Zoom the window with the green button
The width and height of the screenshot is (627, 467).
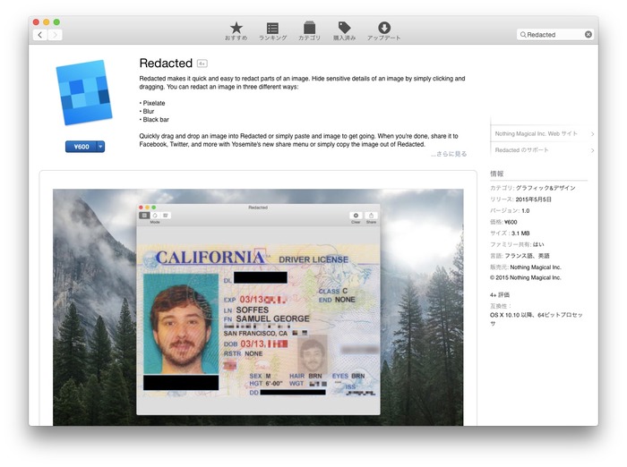pos(56,22)
